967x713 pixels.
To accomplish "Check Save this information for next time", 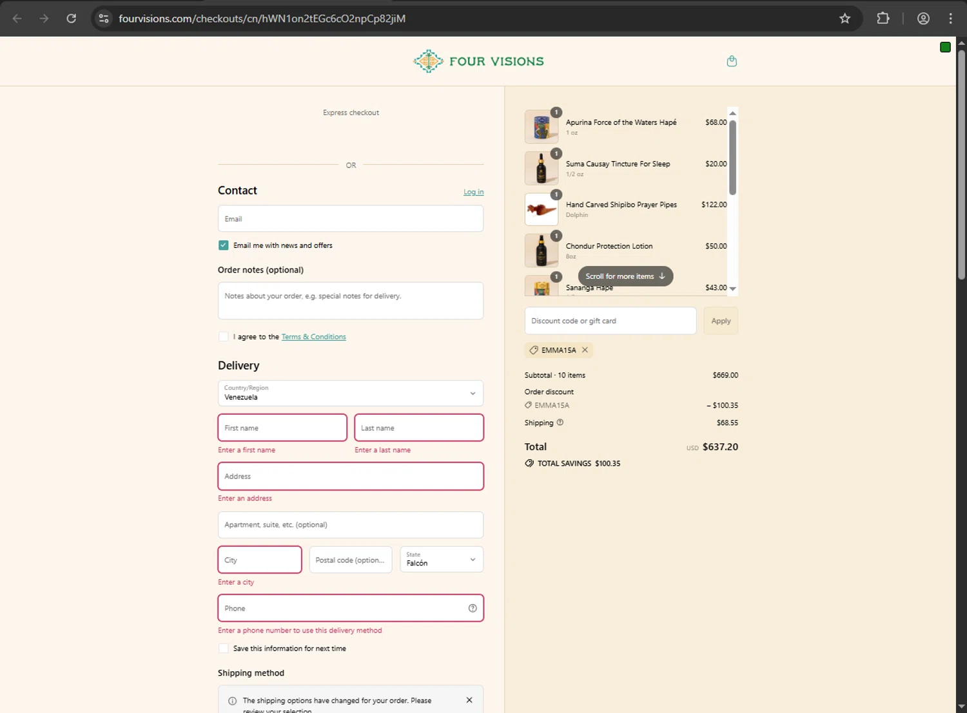I will click(x=223, y=649).
